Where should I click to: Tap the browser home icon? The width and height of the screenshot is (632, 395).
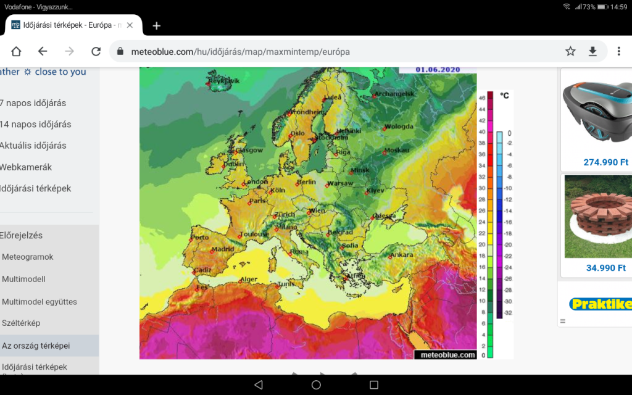click(x=17, y=51)
